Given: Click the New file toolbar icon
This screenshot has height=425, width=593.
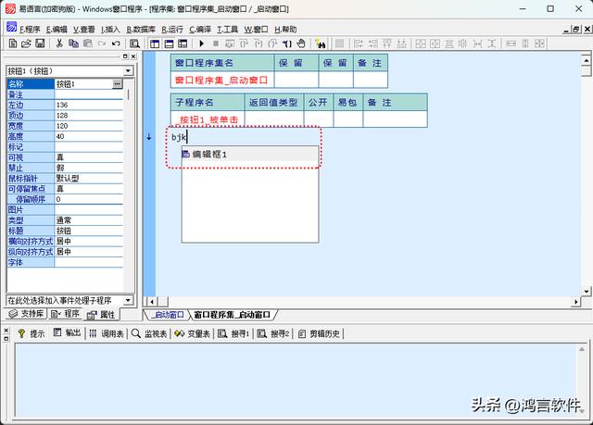Looking at the screenshot, I should 12,44.
